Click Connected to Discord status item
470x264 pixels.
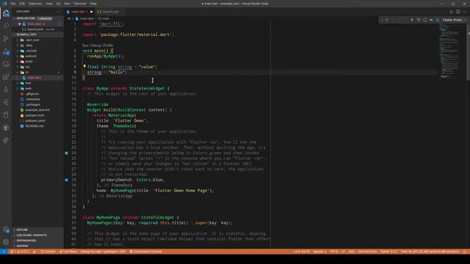tap(145, 252)
